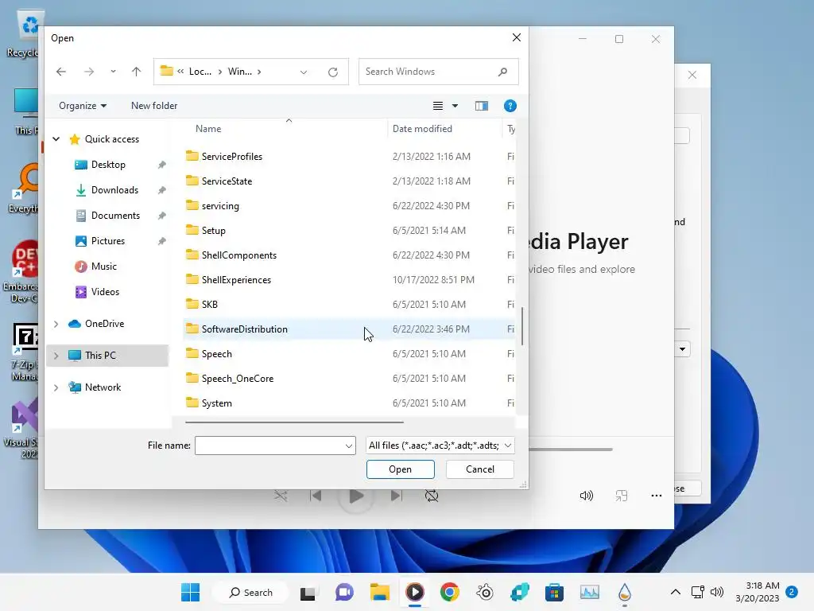
Task: Go up one folder level
Action: 136,72
